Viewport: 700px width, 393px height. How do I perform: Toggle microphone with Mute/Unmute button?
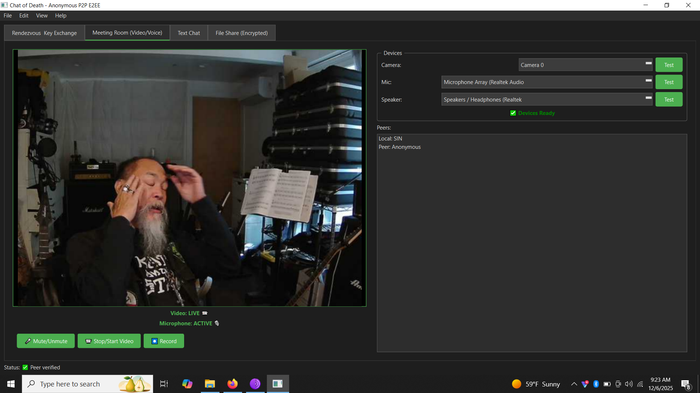click(x=46, y=341)
